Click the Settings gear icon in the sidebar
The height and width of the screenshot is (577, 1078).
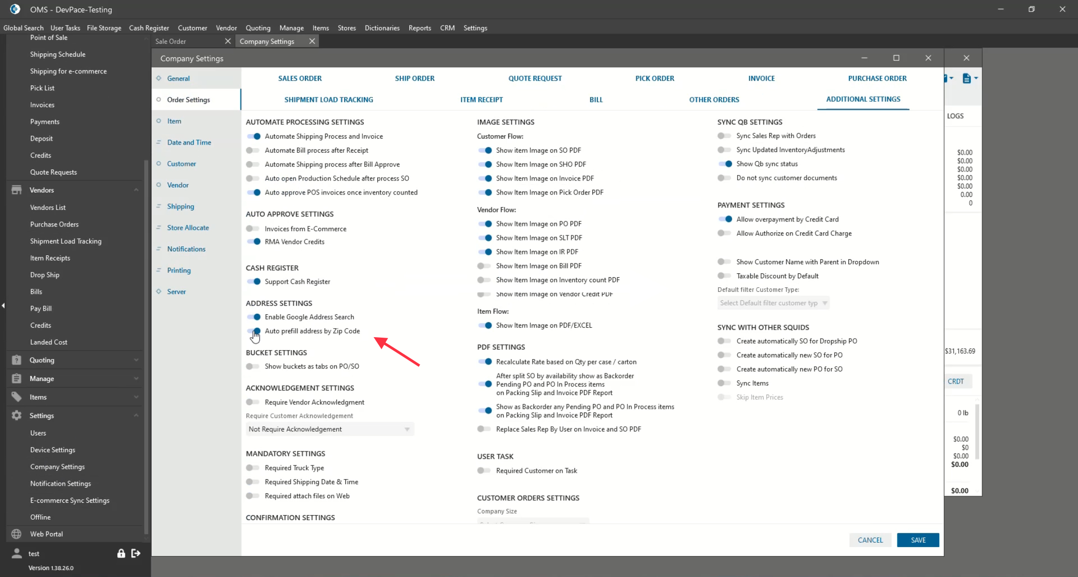point(16,415)
